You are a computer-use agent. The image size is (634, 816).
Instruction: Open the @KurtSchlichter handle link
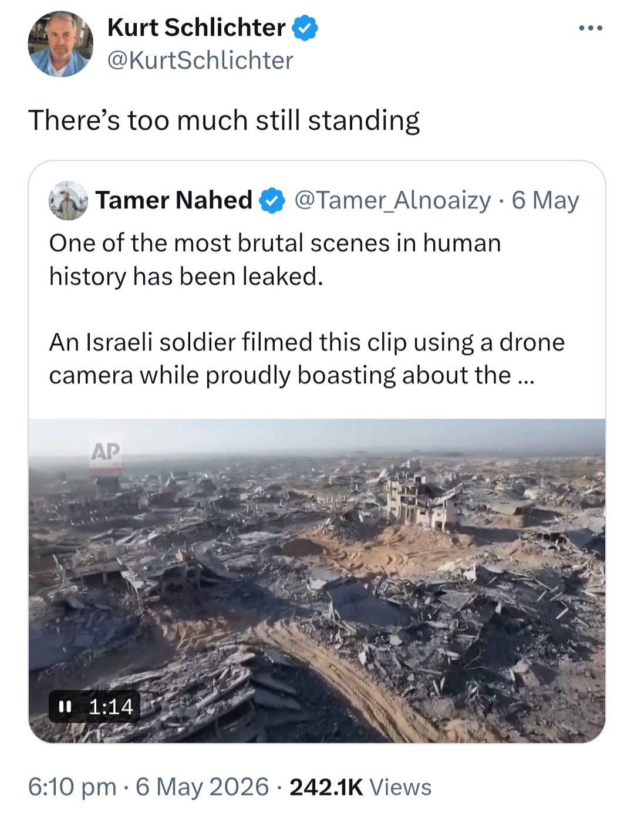200,60
